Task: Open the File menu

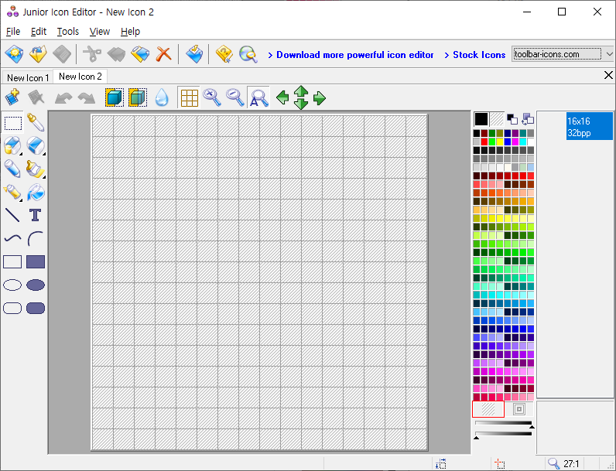Action: pyautogui.click(x=13, y=32)
